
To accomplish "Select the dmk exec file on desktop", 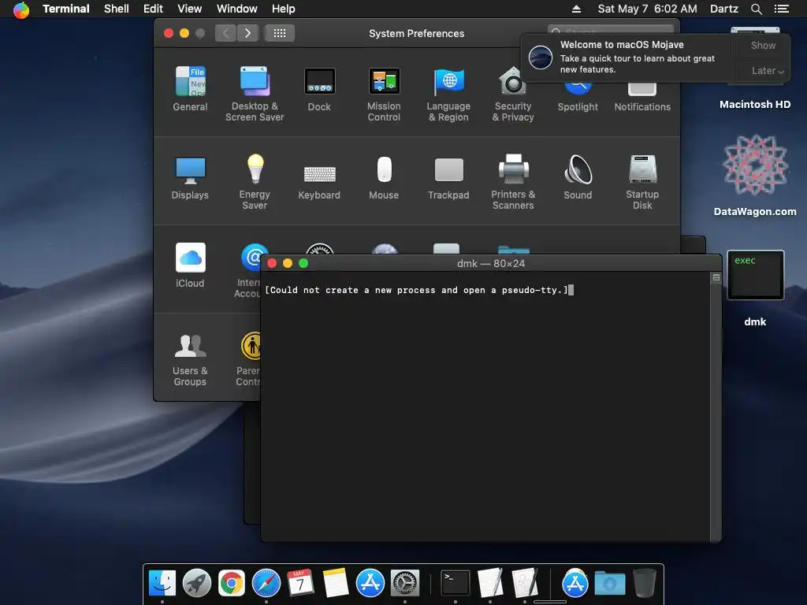I will pos(755,288).
